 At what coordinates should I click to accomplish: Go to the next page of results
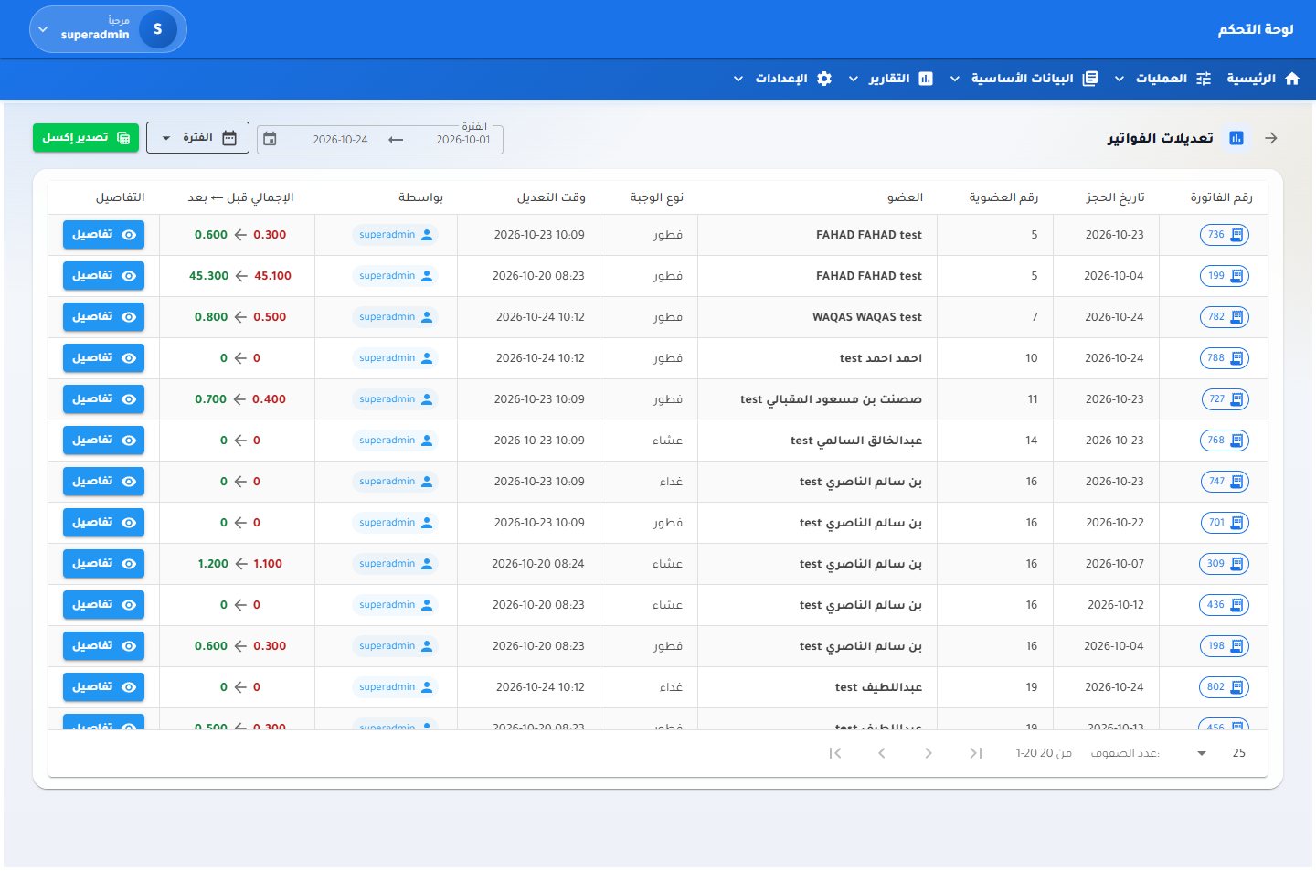click(x=882, y=753)
